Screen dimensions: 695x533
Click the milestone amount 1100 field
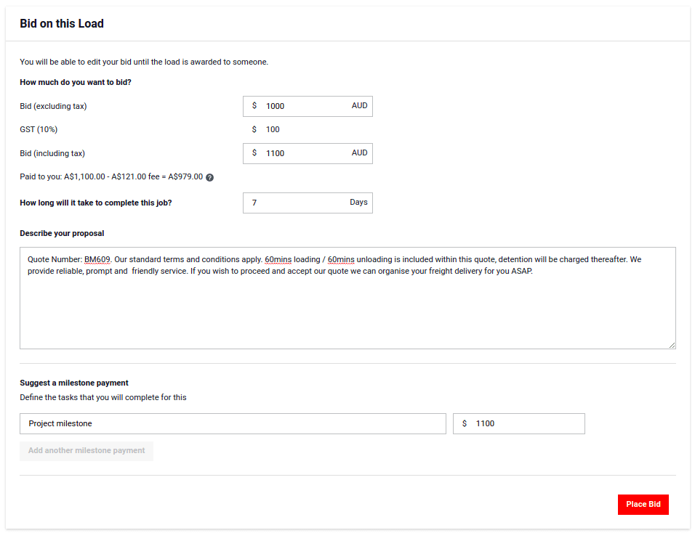tap(518, 423)
